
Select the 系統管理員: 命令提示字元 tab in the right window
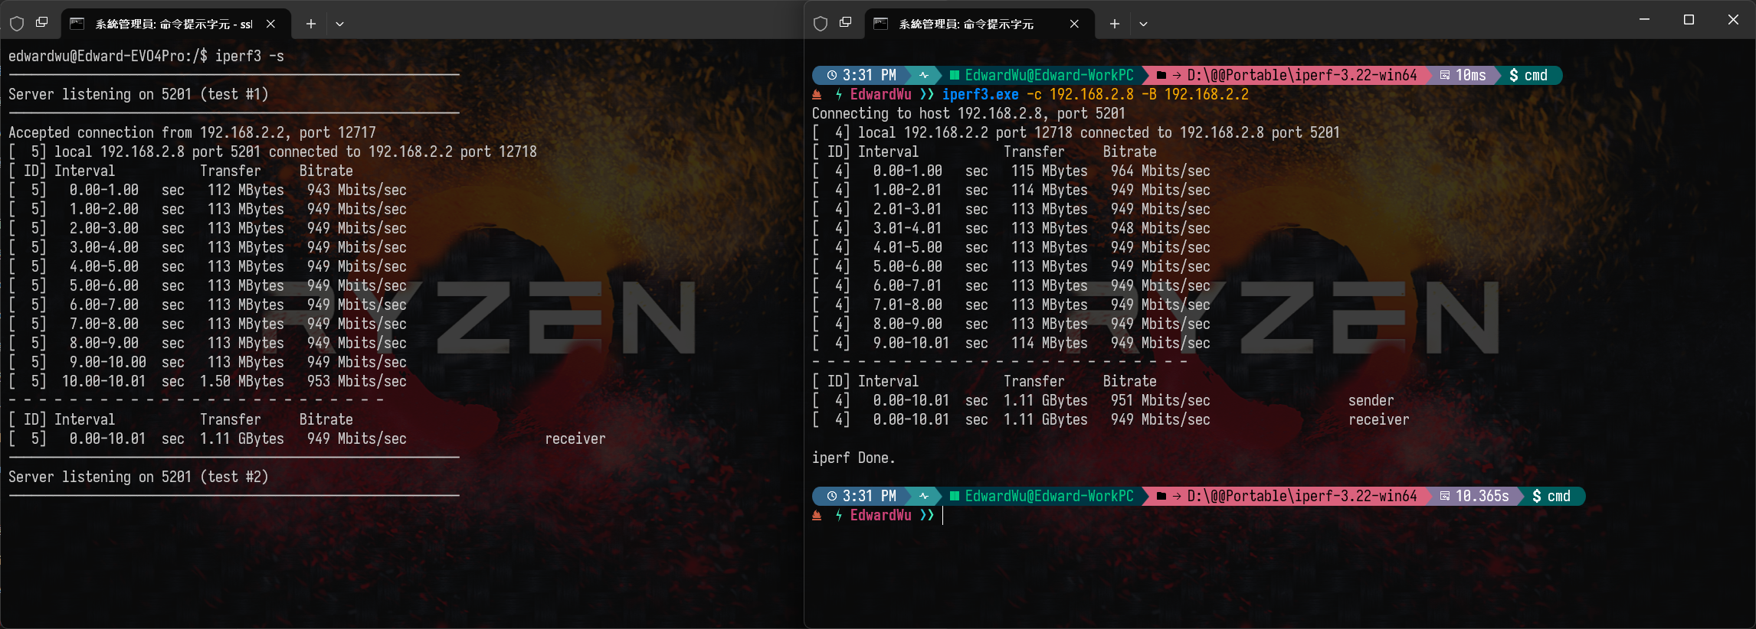coord(979,24)
